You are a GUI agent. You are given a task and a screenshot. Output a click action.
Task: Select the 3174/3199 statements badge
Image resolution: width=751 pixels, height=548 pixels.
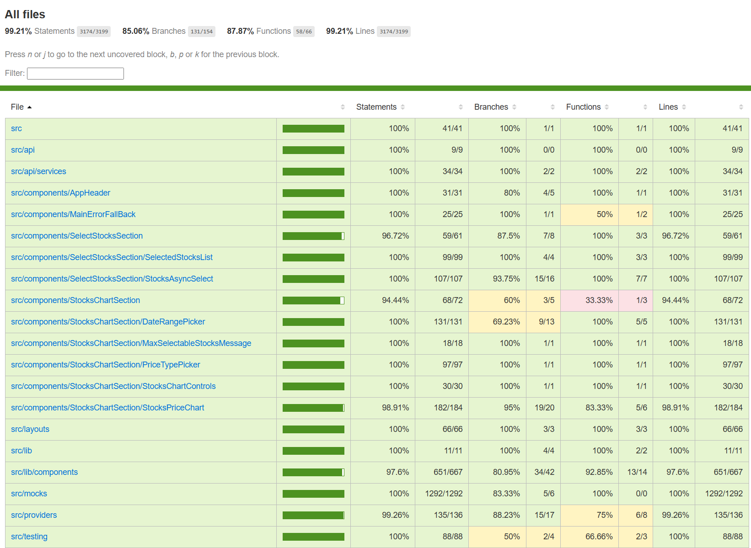(94, 32)
